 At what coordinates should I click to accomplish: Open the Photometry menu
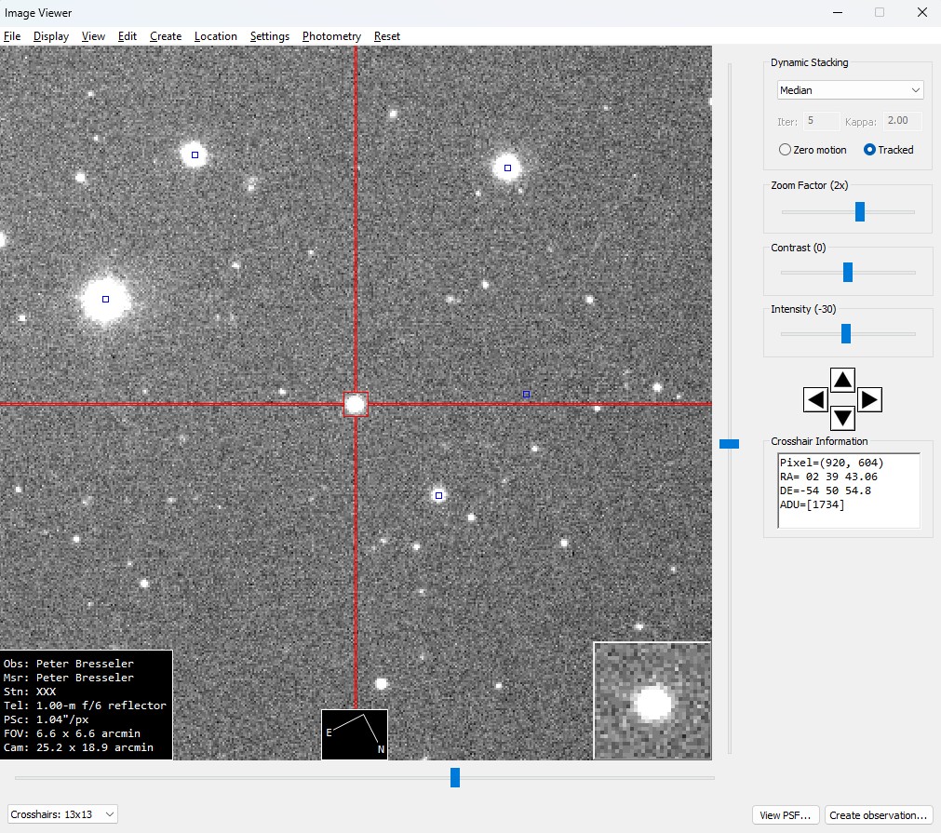(x=331, y=36)
